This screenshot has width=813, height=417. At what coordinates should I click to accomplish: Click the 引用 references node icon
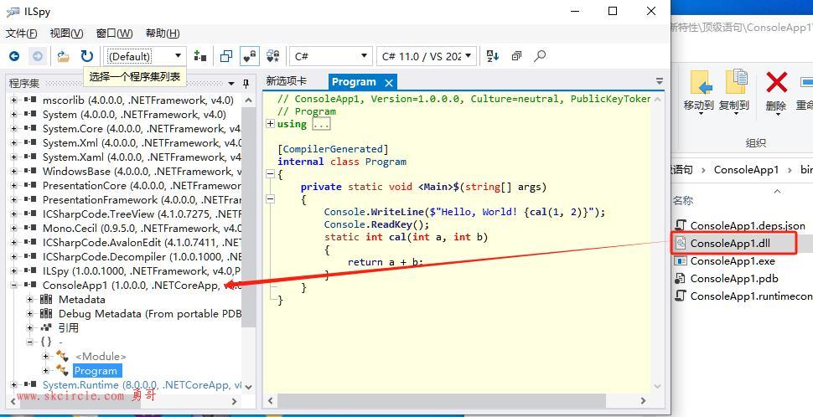[47, 328]
